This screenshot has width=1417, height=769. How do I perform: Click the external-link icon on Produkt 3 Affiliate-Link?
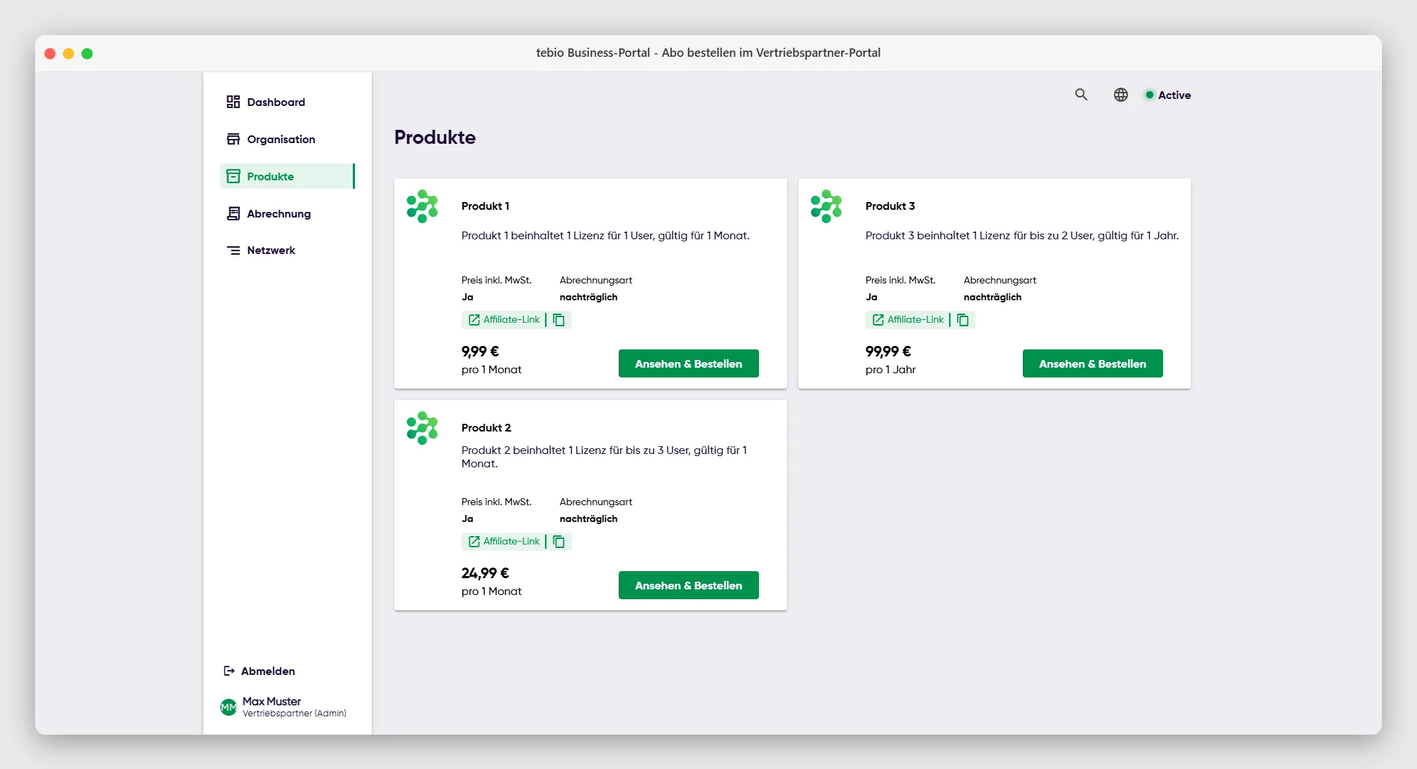[x=878, y=320]
